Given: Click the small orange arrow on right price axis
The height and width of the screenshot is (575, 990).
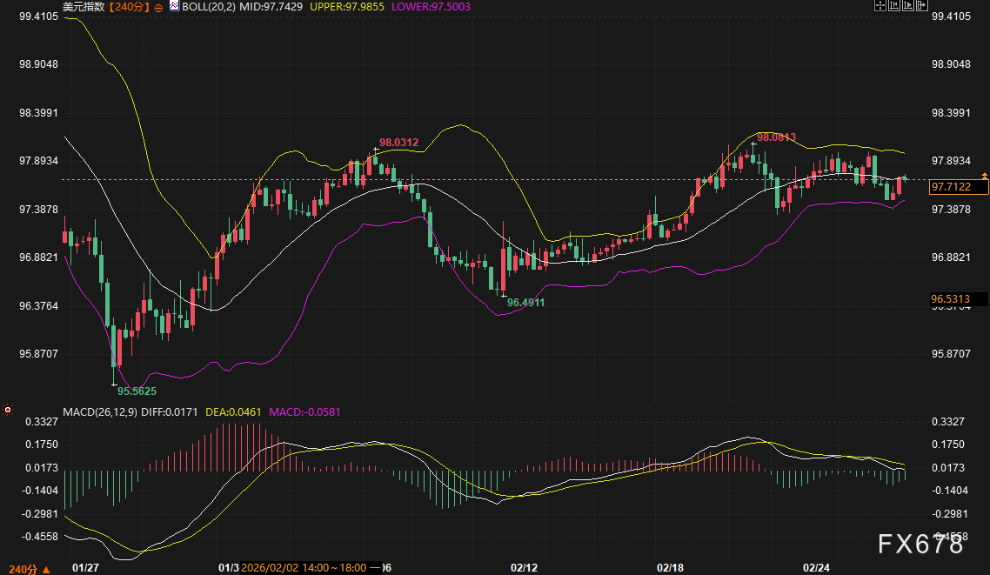Looking at the screenshot, I should pyautogui.click(x=984, y=176).
